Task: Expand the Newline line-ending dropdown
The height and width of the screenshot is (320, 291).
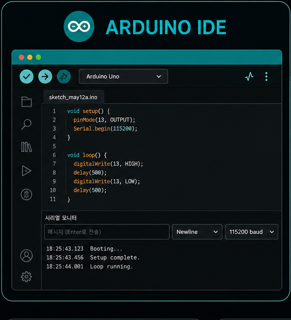Action: pos(197,232)
